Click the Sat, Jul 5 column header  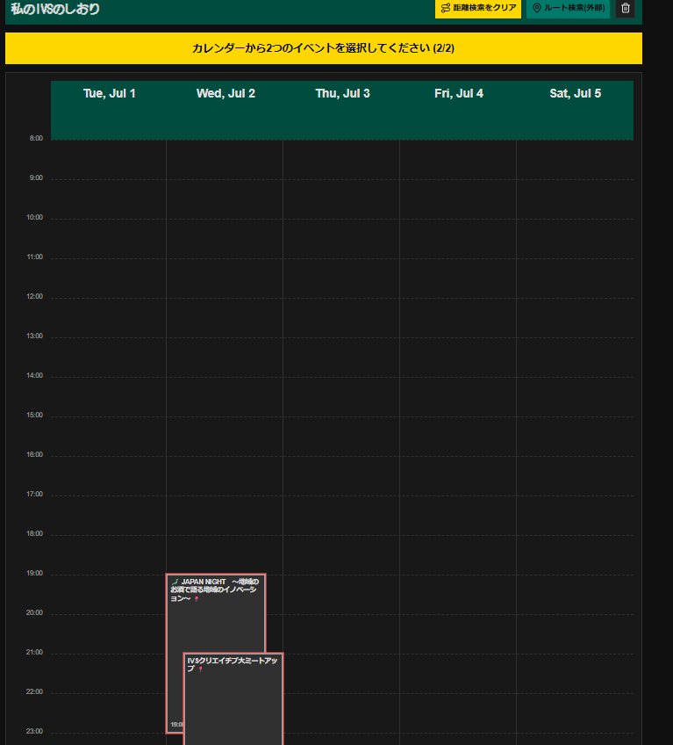(576, 94)
